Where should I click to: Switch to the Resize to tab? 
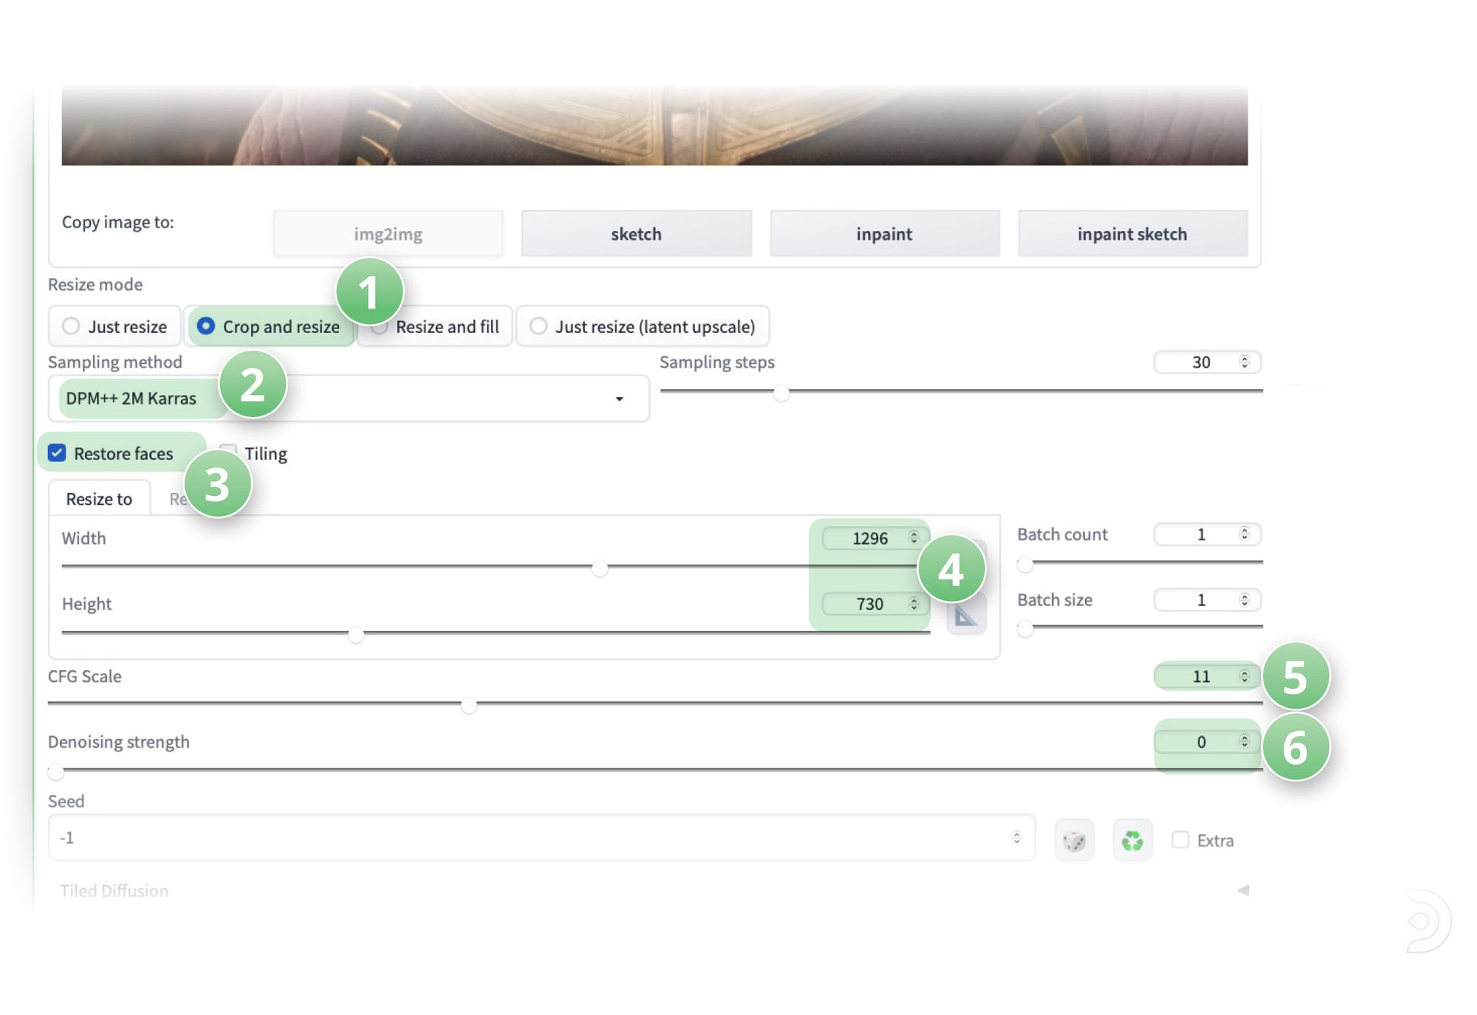[99, 499]
